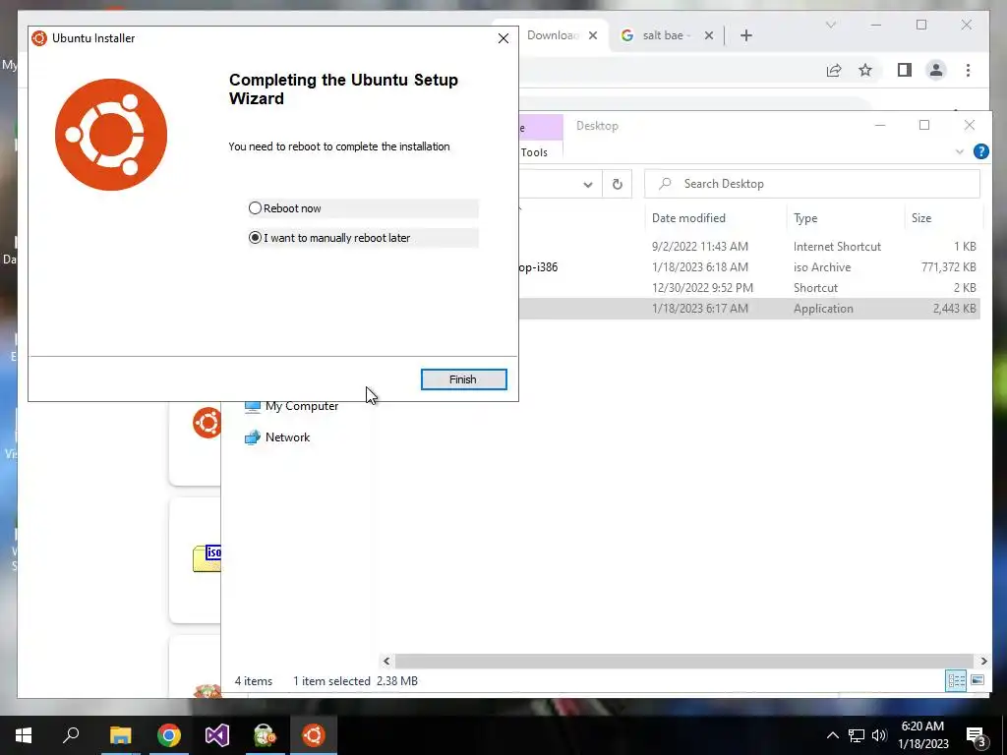Screen dimensions: 1007x755
Task: Minimize the File Explorer window
Action: tap(880, 125)
